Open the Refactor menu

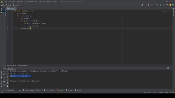click(x=31, y=2)
